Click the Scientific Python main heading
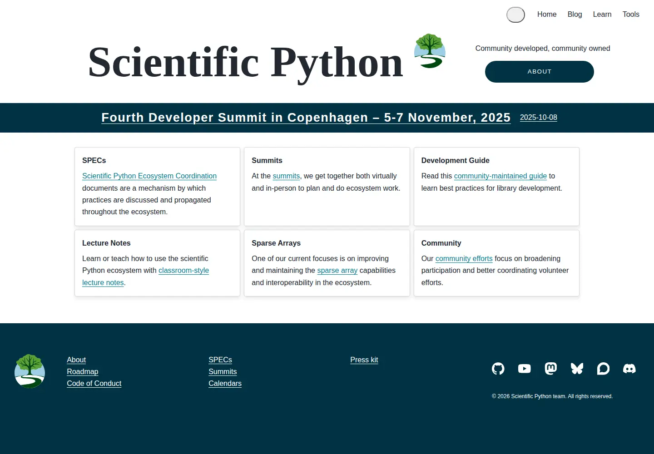654x454 pixels. (246, 63)
